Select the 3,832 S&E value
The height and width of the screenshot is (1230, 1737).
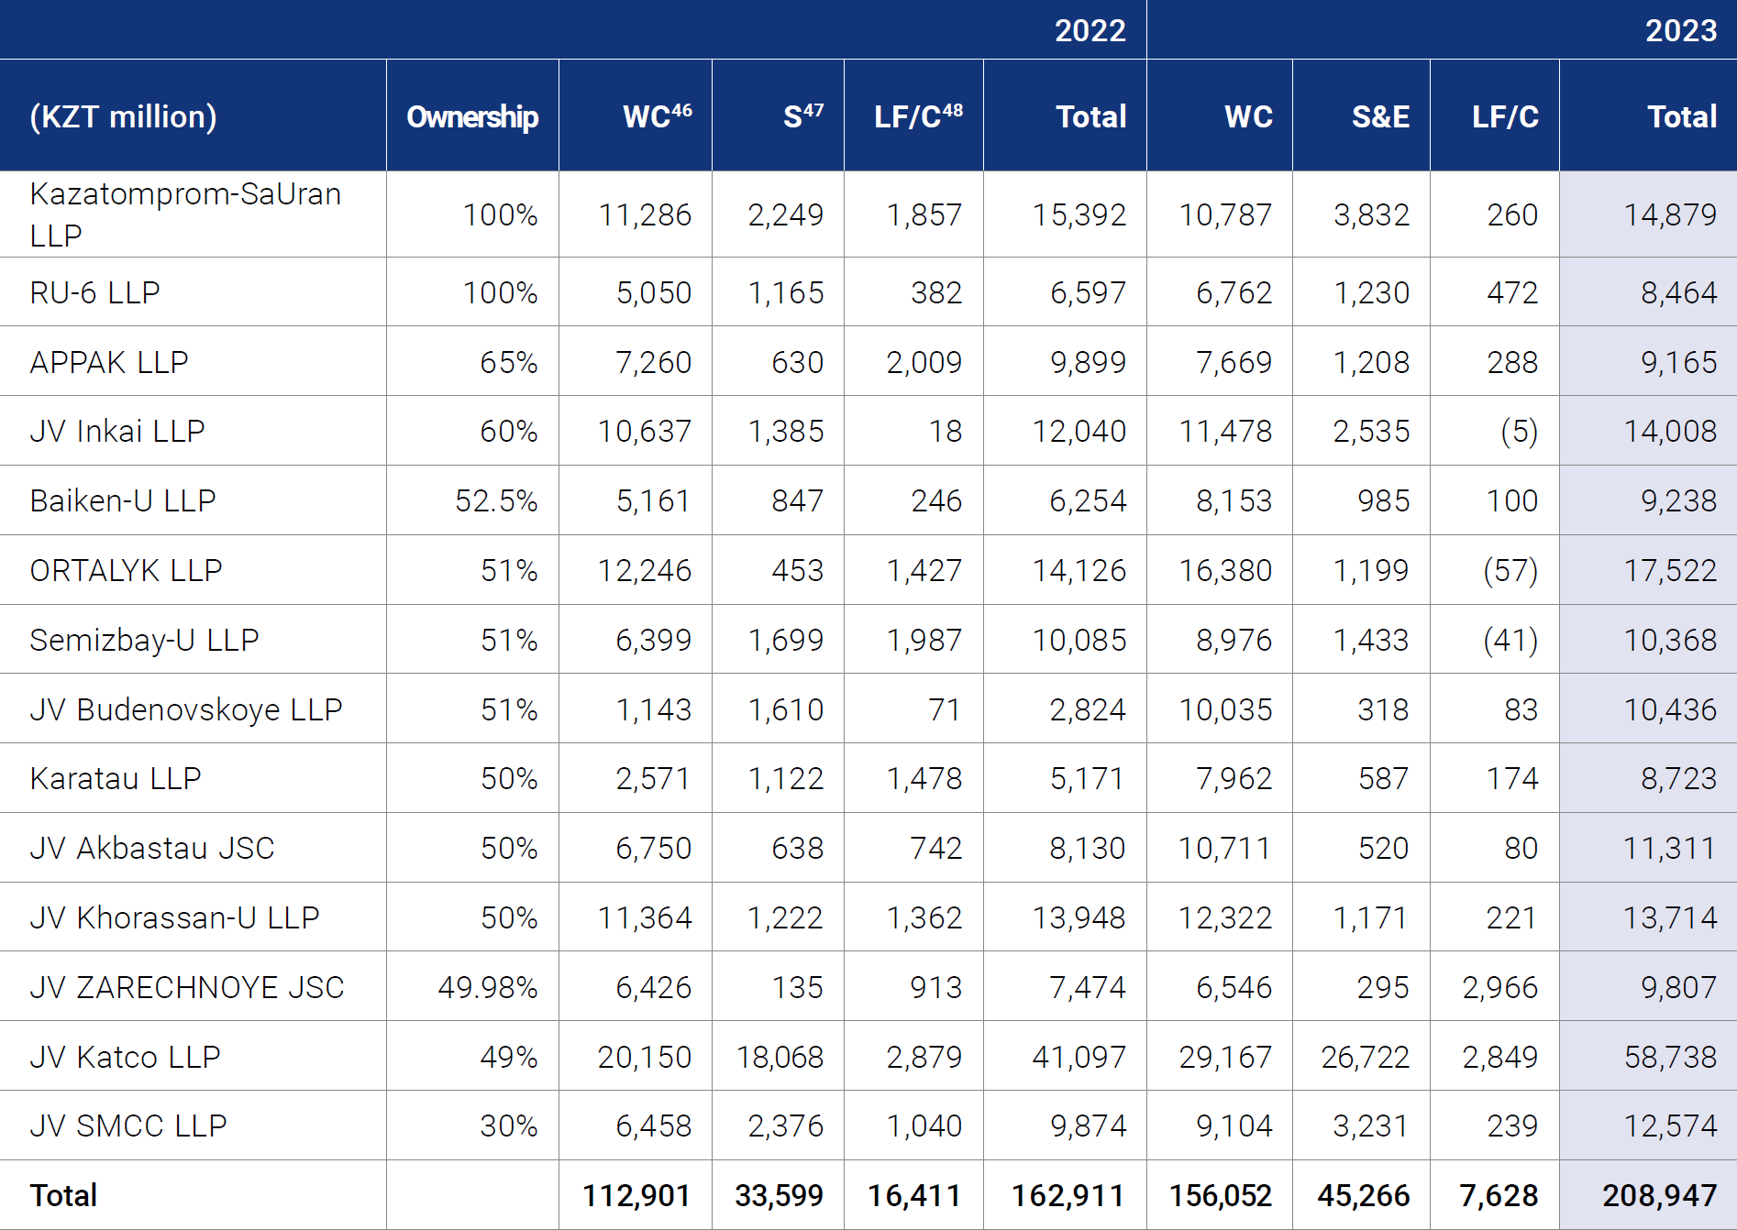1371,214
